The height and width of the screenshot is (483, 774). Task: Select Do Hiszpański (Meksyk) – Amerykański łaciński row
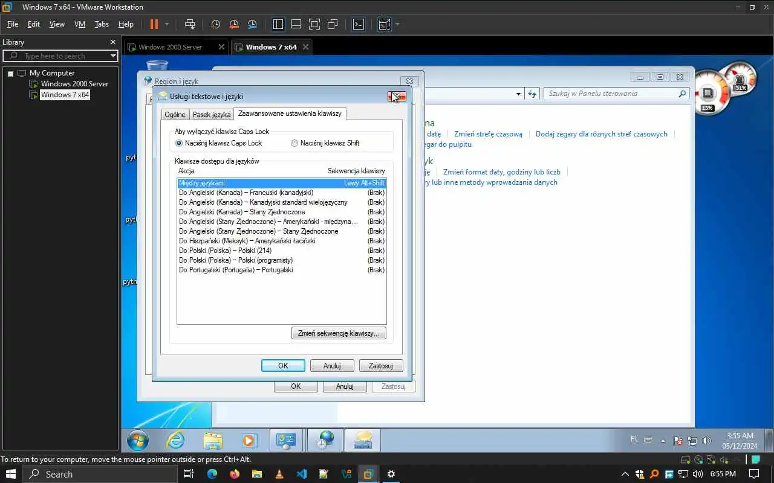tap(281, 241)
